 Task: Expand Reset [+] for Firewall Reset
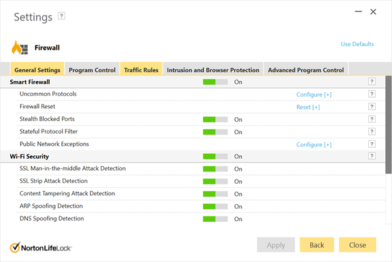(x=308, y=107)
